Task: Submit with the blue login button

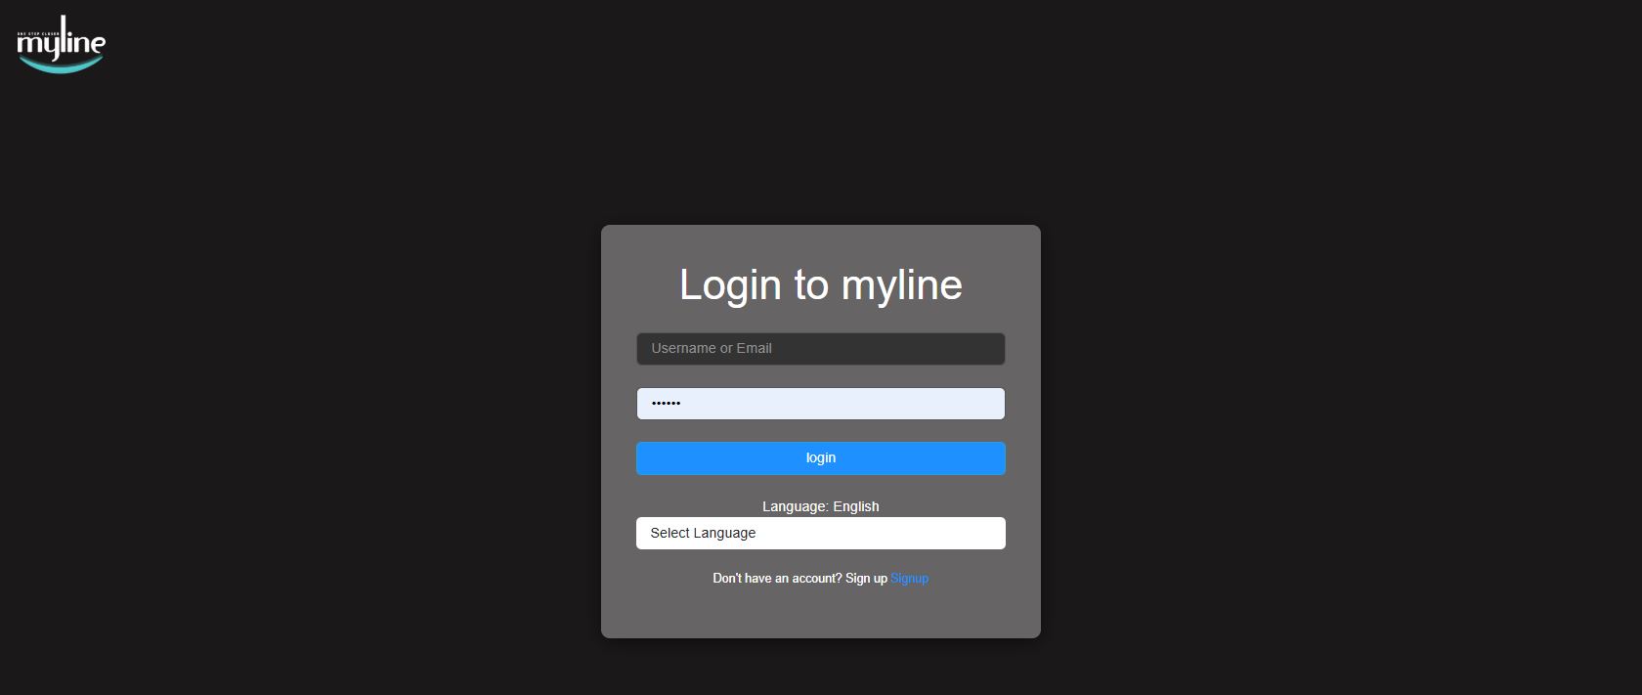Action: click(x=821, y=458)
